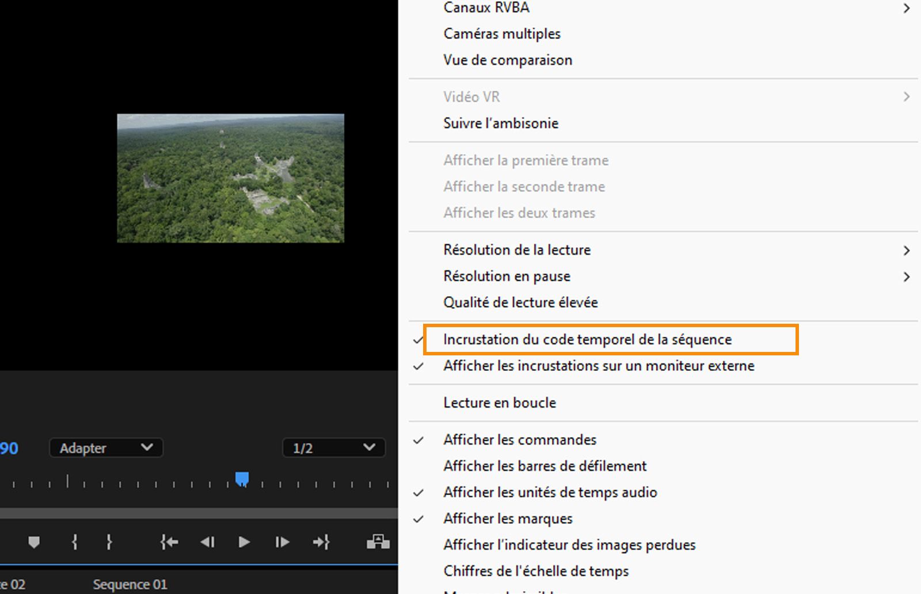Activate Lecture en boucle
The image size is (921, 594).
point(499,403)
